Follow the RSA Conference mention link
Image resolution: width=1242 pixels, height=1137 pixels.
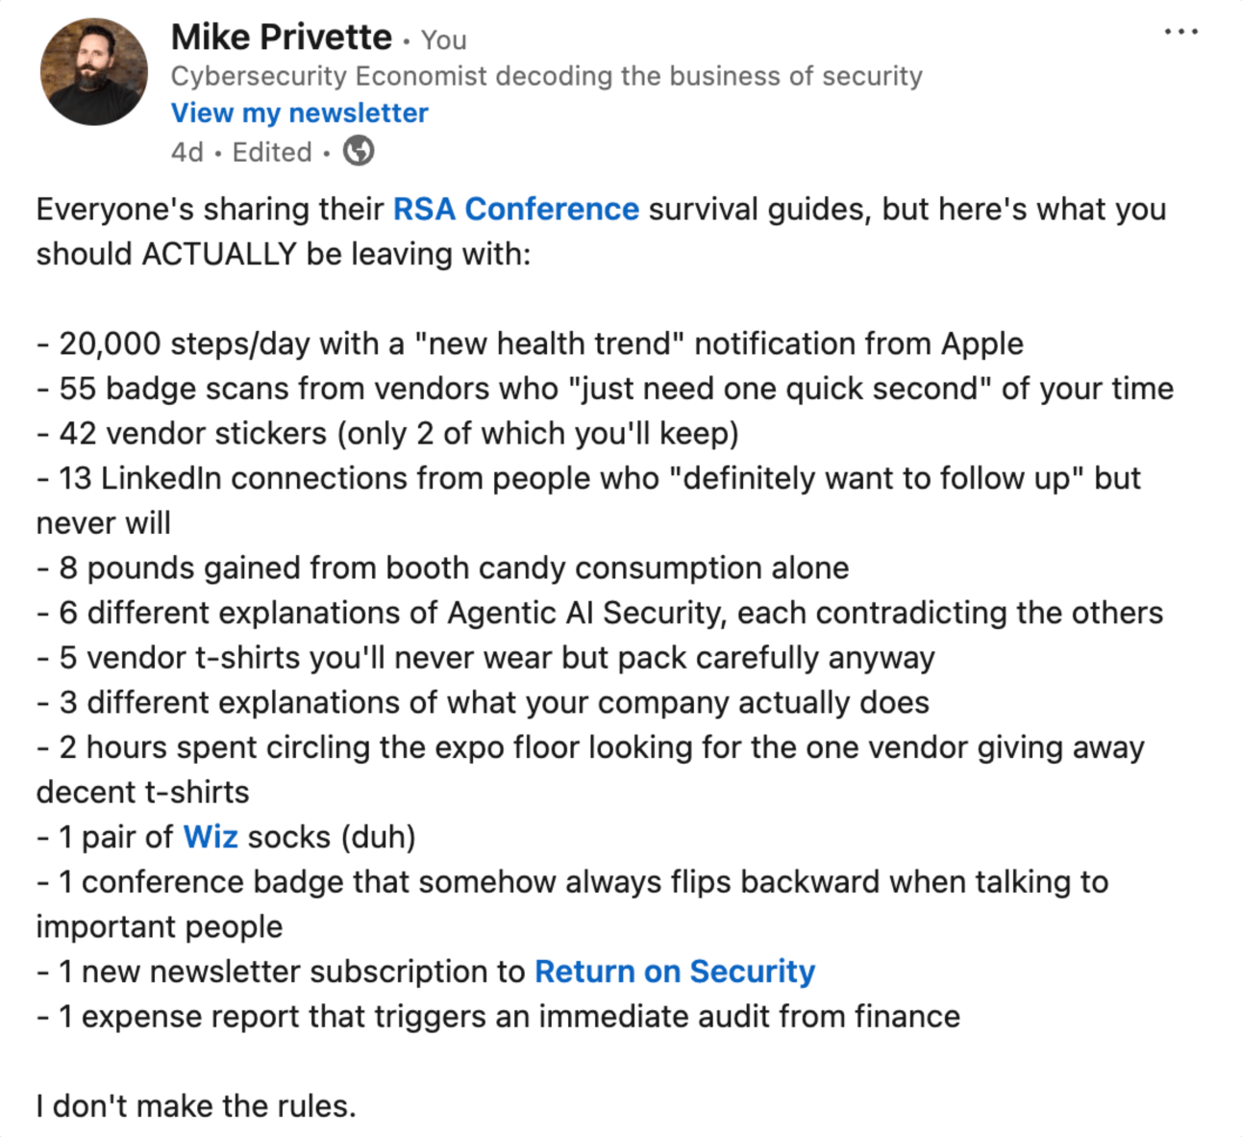(x=516, y=209)
